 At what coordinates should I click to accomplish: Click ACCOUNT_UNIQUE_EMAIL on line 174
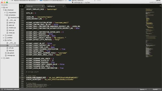pos(35,51)
